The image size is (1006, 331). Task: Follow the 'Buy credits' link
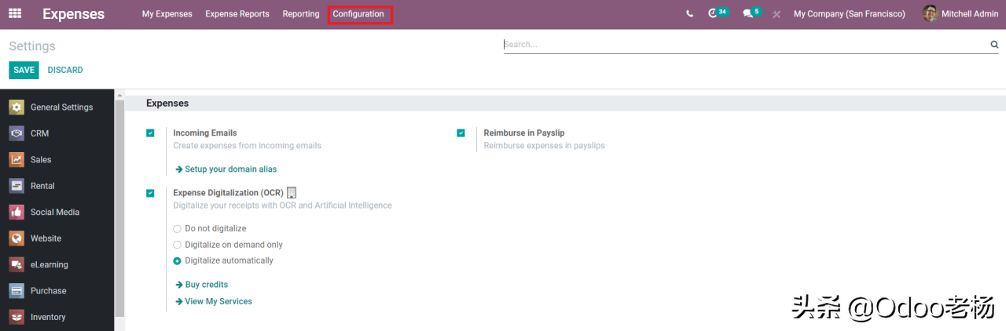202,285
